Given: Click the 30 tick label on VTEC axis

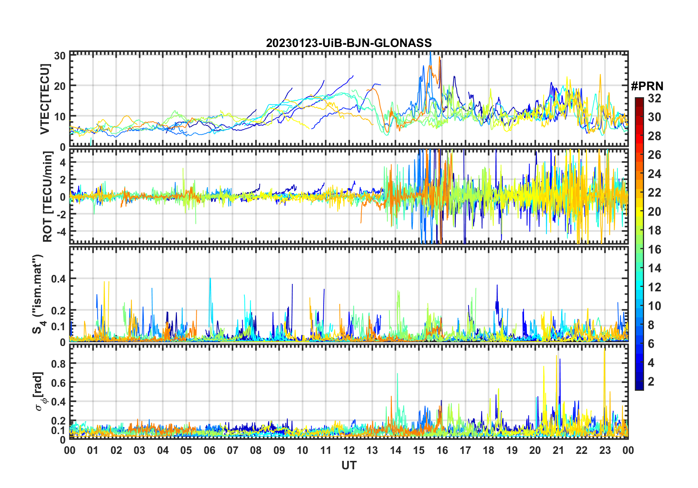Looking at the screenshot, I should 60,56.
